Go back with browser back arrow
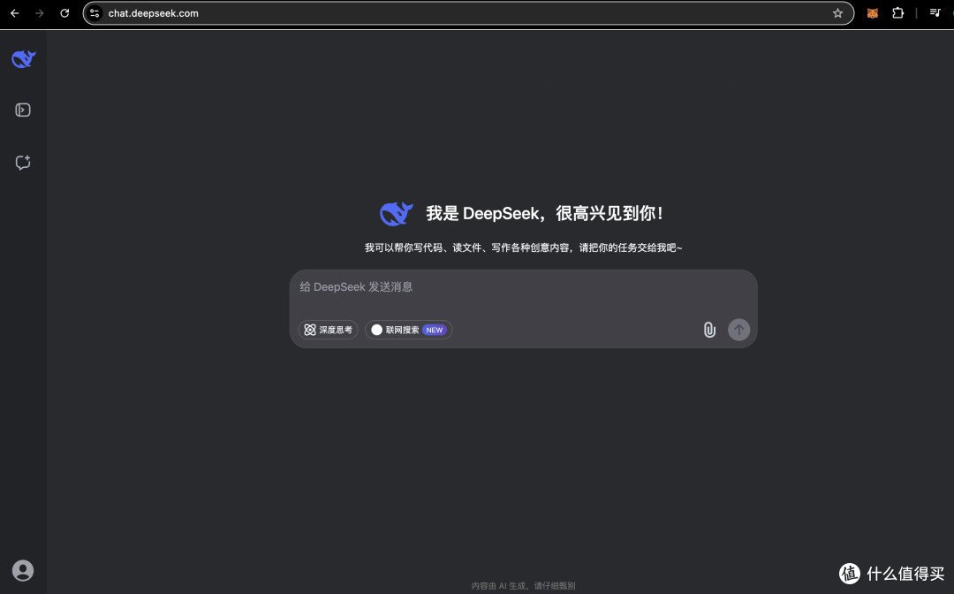Image resolution: width=954 pixels, height=594 pixels. (15, 12)
